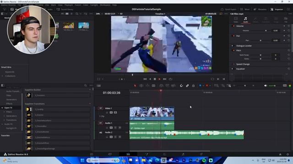Open the Cut page icon
293x164 pixels.
(110, 154)
